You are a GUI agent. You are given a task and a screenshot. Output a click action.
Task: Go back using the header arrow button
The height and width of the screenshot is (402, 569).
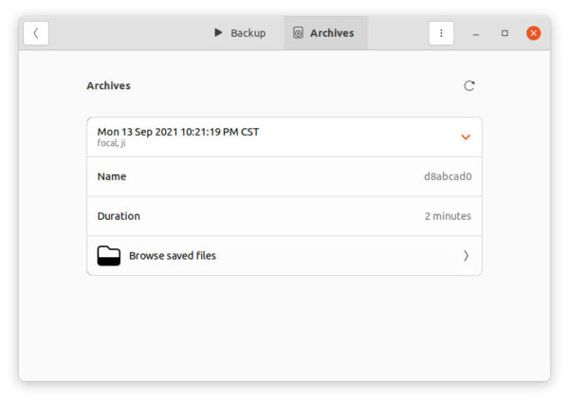[36, 33]
